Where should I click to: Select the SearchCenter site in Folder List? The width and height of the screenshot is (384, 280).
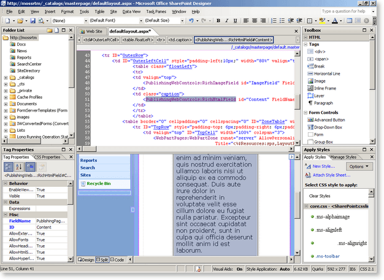point(26,64)
